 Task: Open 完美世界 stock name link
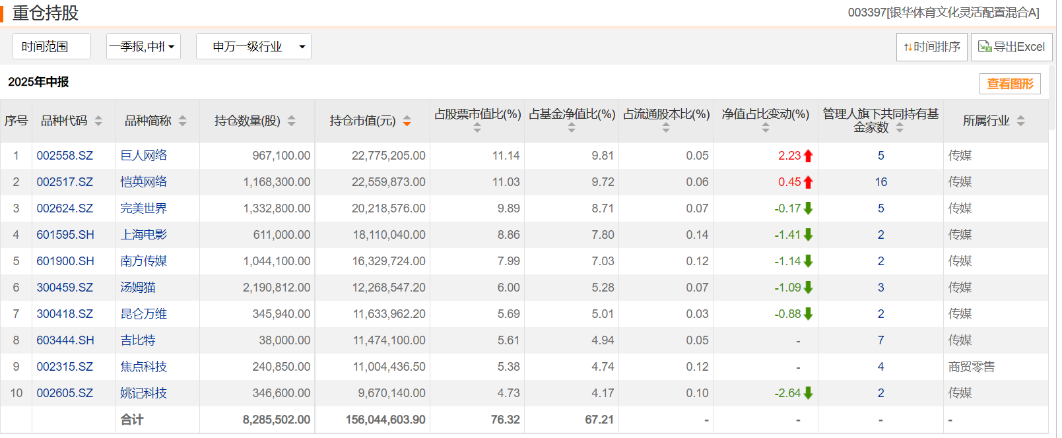point(144,208)
